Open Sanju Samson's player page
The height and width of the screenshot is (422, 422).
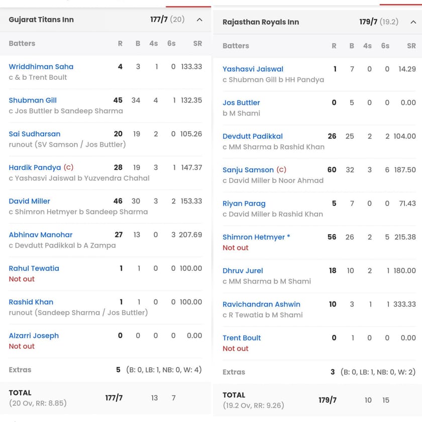coord(248,170)
